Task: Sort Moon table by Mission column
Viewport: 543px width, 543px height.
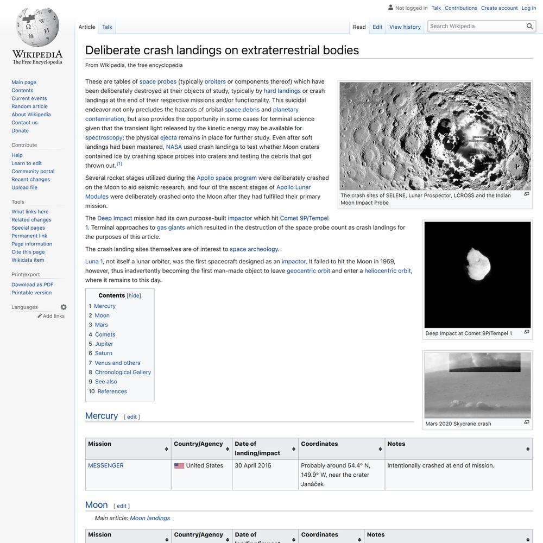Action: click(x=166, y=540)
